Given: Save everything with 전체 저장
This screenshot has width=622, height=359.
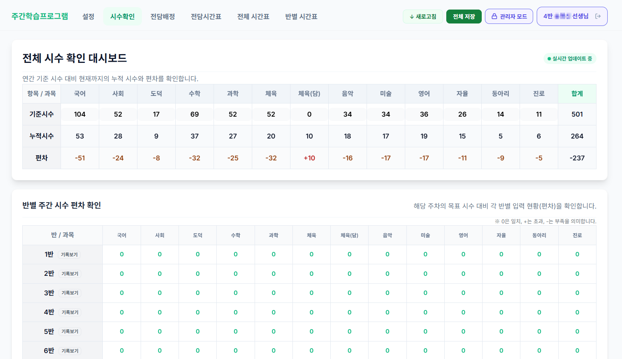Looking at the screenshot, I should (x=464, y=16).
